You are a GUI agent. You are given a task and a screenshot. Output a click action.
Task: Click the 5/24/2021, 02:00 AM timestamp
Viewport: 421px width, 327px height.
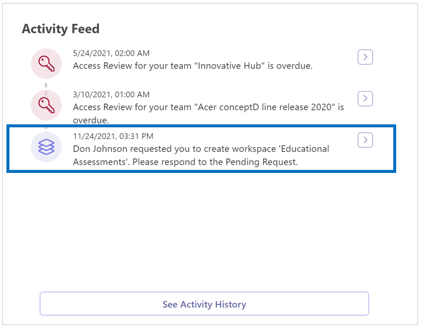pos(111,53)
